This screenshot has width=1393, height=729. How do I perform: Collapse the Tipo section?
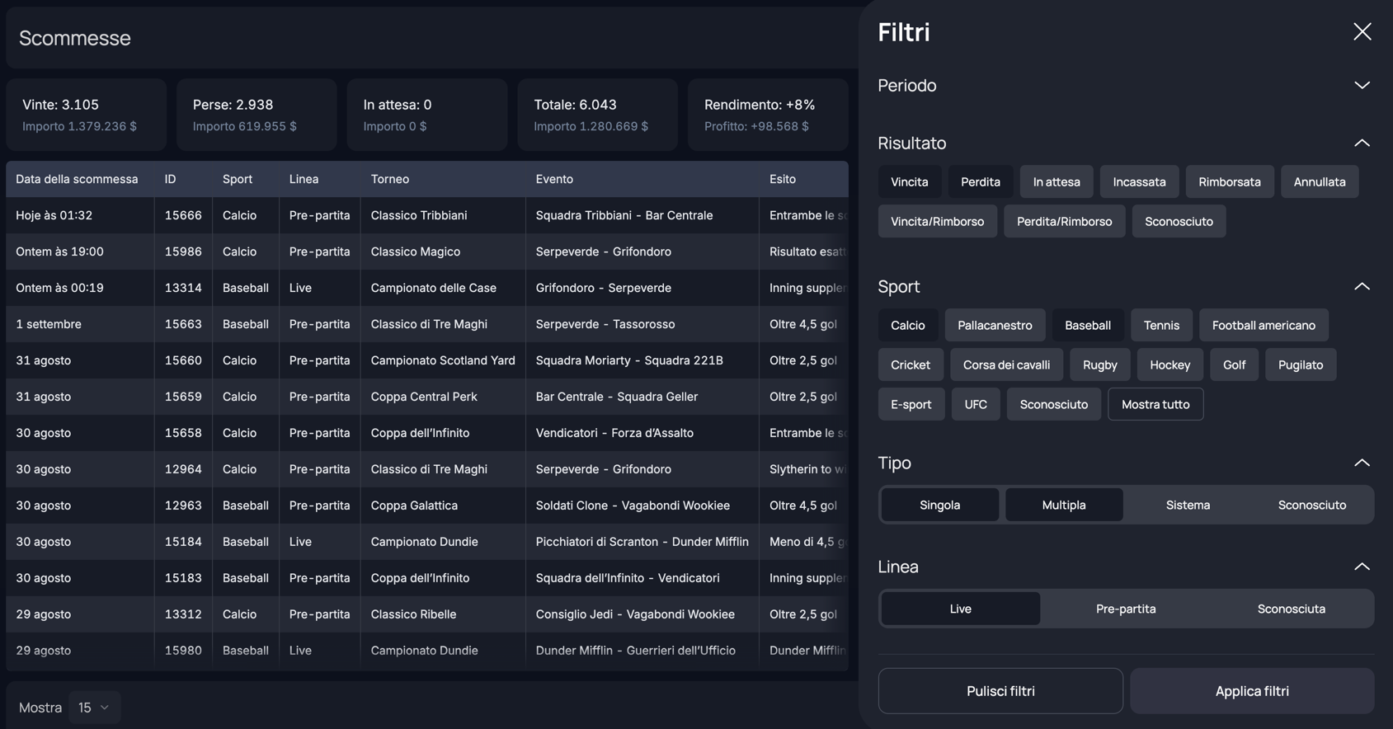[x=1362, y=463]
